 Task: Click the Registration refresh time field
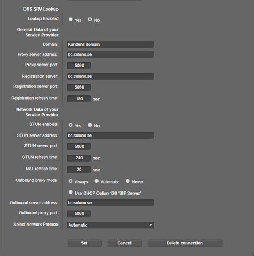[x=79, y=99]
